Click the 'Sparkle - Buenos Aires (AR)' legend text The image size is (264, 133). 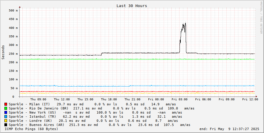coord(36,125)
